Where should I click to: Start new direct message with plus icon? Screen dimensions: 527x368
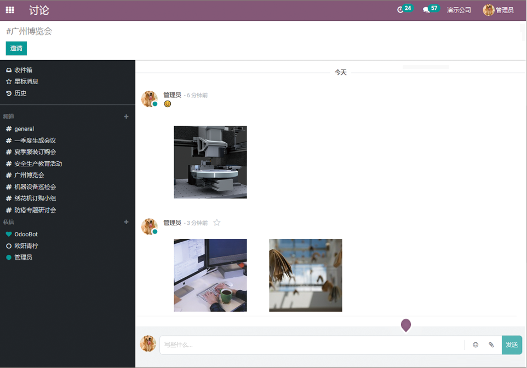[x=127, y=222]
